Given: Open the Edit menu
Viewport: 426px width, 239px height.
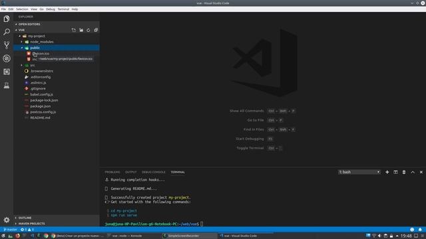Looking at the screenshot, I should 11,9.
